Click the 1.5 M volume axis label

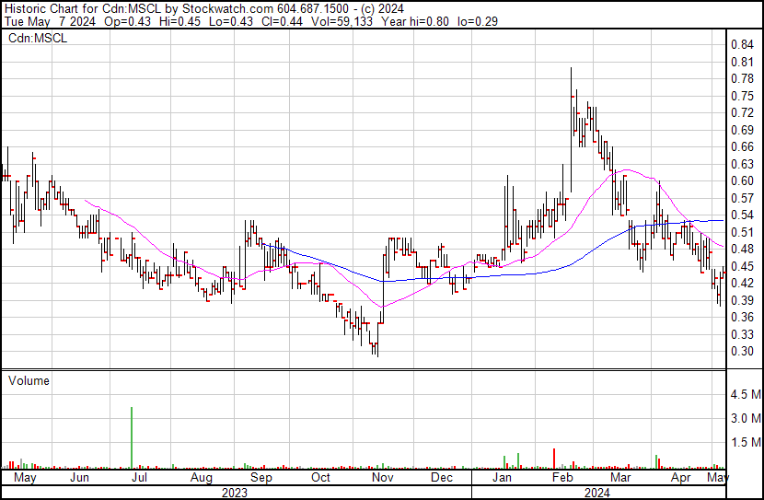coord(745,443)
